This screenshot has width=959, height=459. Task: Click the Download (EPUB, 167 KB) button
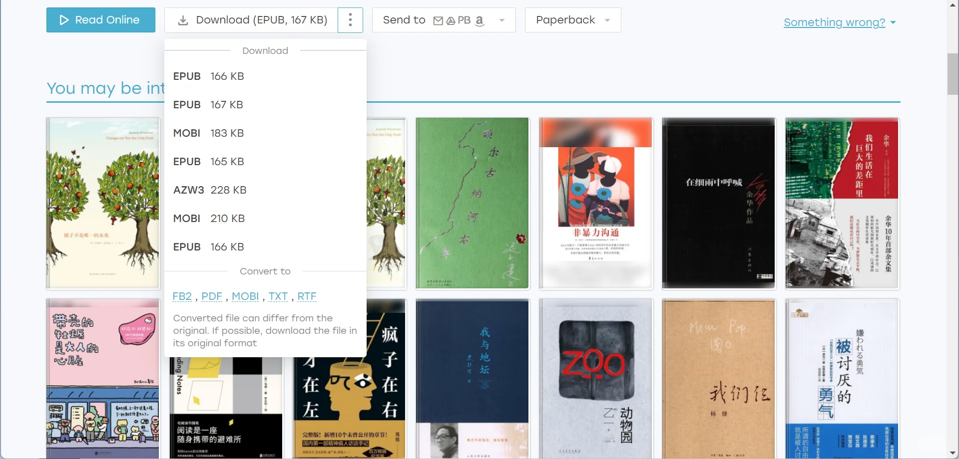tap(251, 20)
